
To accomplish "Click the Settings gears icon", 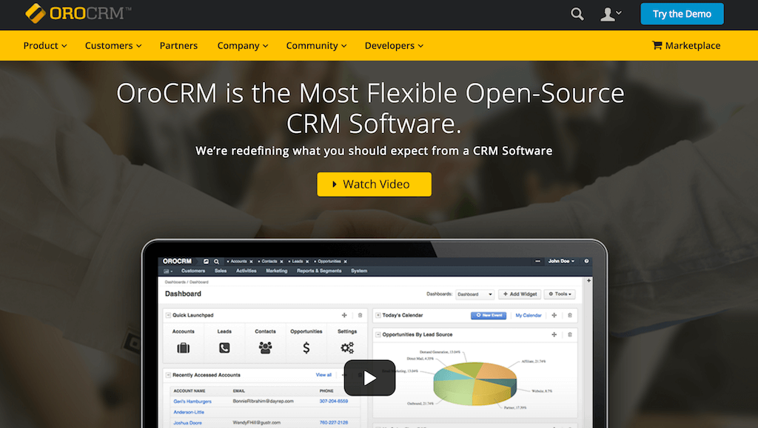I will 346,347.
